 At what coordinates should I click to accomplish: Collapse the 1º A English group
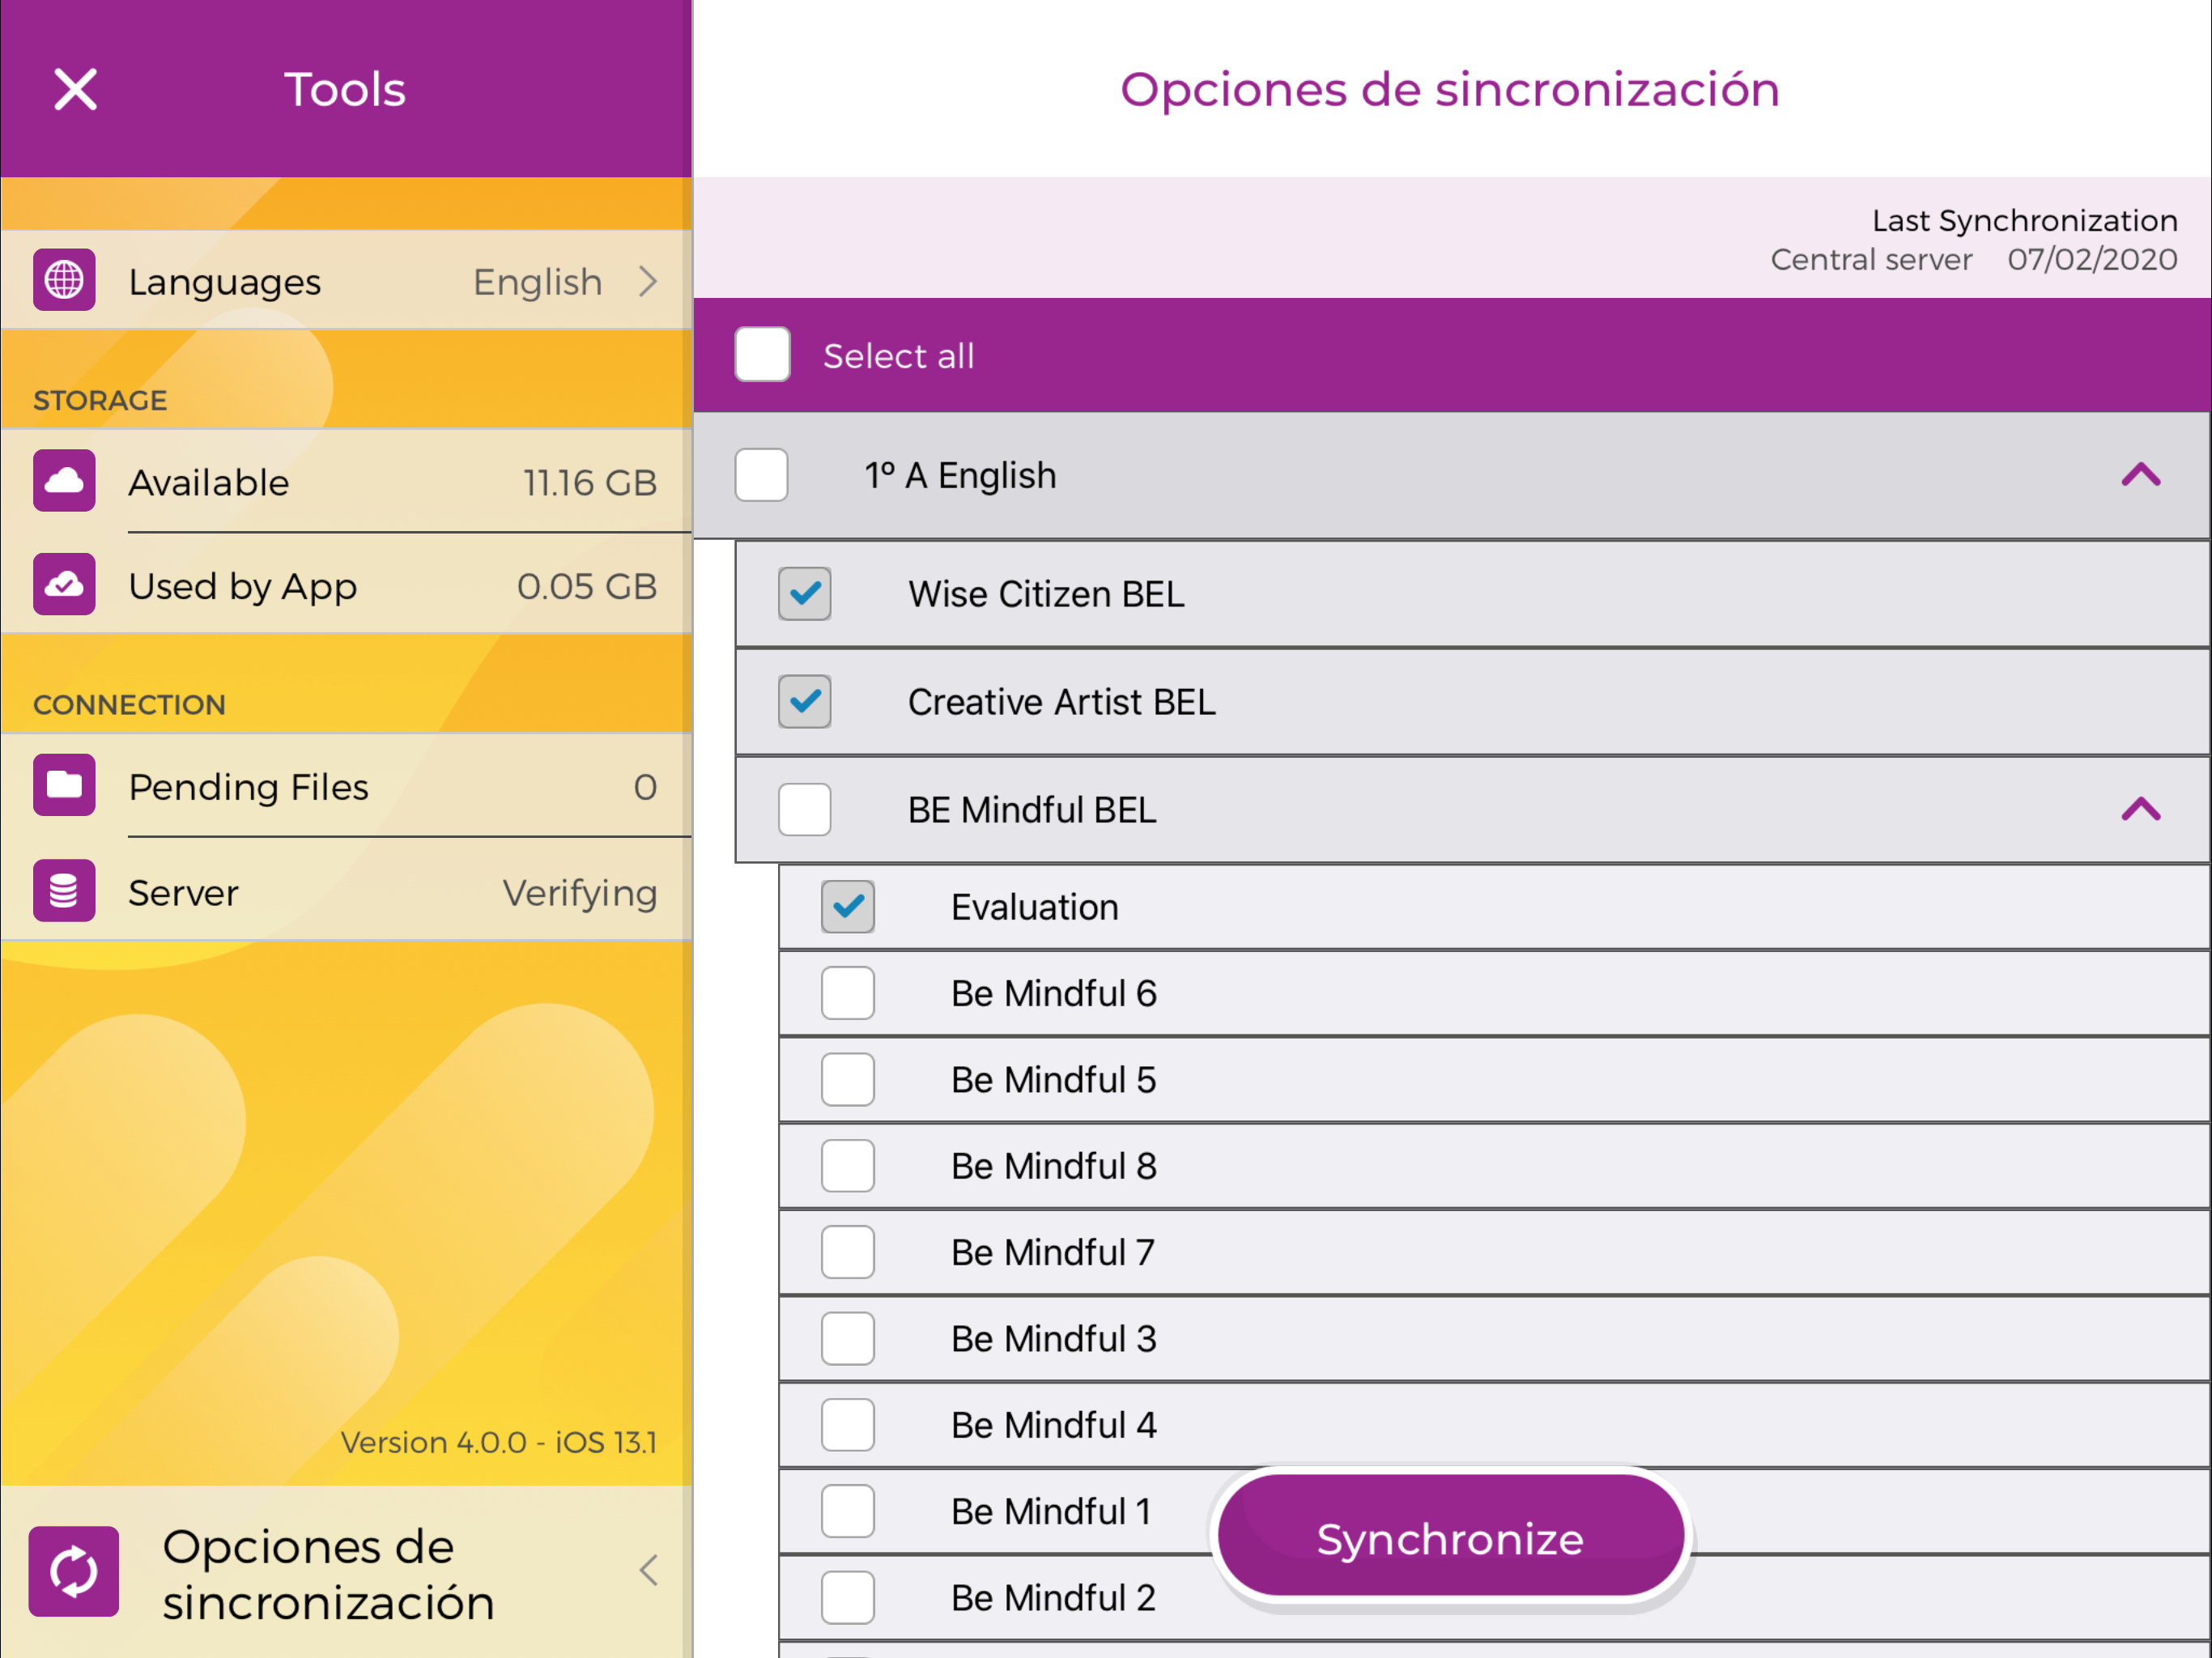(x=2141, y=474)
